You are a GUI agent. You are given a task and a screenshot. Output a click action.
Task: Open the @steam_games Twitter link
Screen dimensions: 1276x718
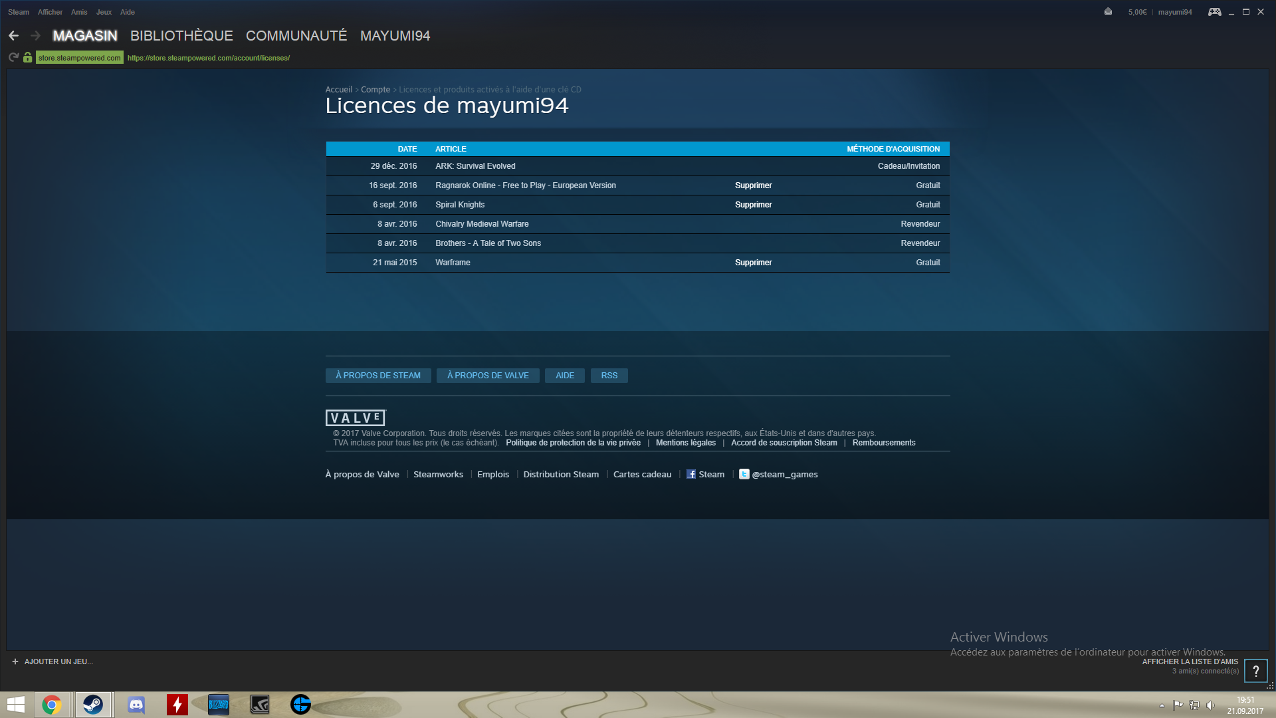pyautogui.click(x=785, y=474)
